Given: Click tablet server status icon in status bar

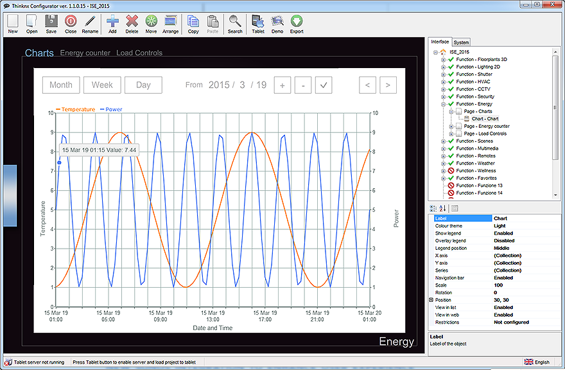Looking at the screenshot, I should [8, 362].
